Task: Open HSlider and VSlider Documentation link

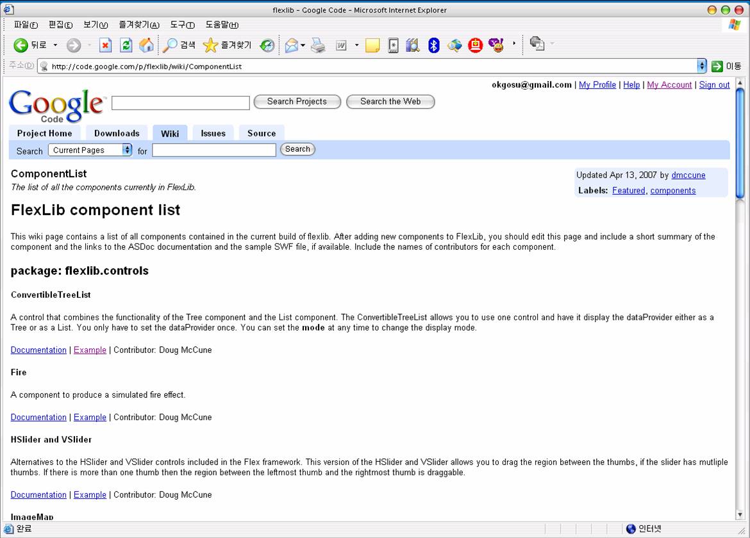Action: (38, 494)
